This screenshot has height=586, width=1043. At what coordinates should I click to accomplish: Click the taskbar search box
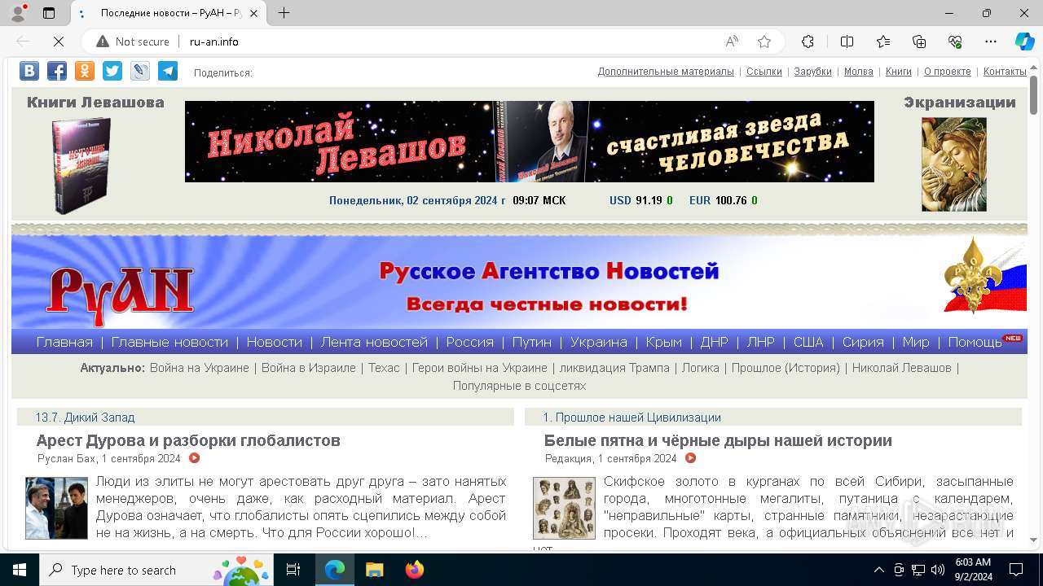pos(156,570)
